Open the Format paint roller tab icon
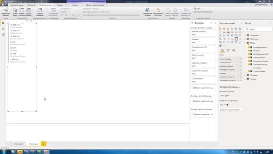This screenshot has width=273, height=154. 228,50
